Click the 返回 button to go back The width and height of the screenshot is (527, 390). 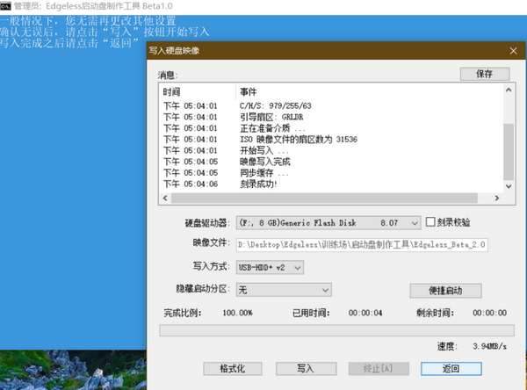(x=451, y=368)
